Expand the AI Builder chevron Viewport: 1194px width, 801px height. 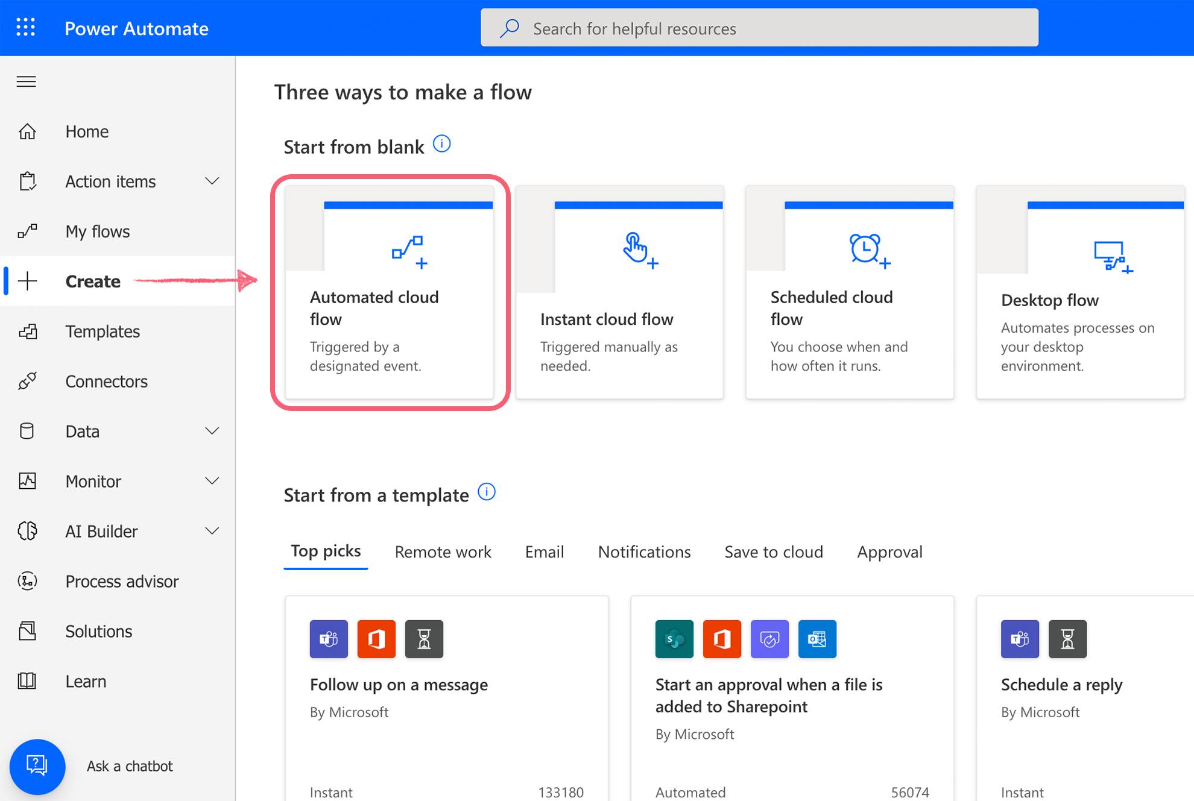[x=212, y=530]
